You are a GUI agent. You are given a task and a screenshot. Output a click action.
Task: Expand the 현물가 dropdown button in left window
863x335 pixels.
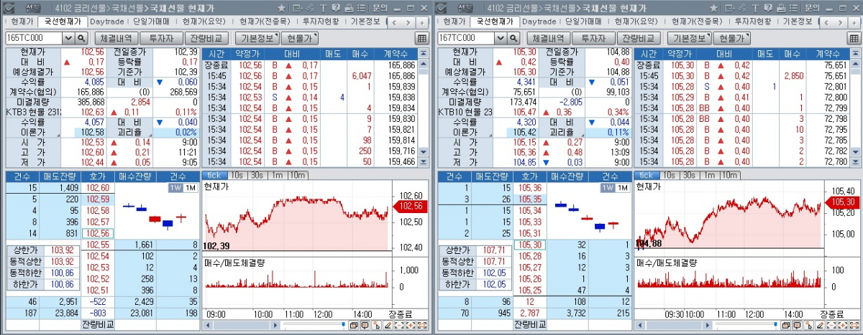(301, 38)
